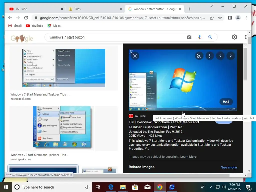This screenshot has width=256, height=192.
Task: Open the Chrome profile avatar
Action: point(238,18)
